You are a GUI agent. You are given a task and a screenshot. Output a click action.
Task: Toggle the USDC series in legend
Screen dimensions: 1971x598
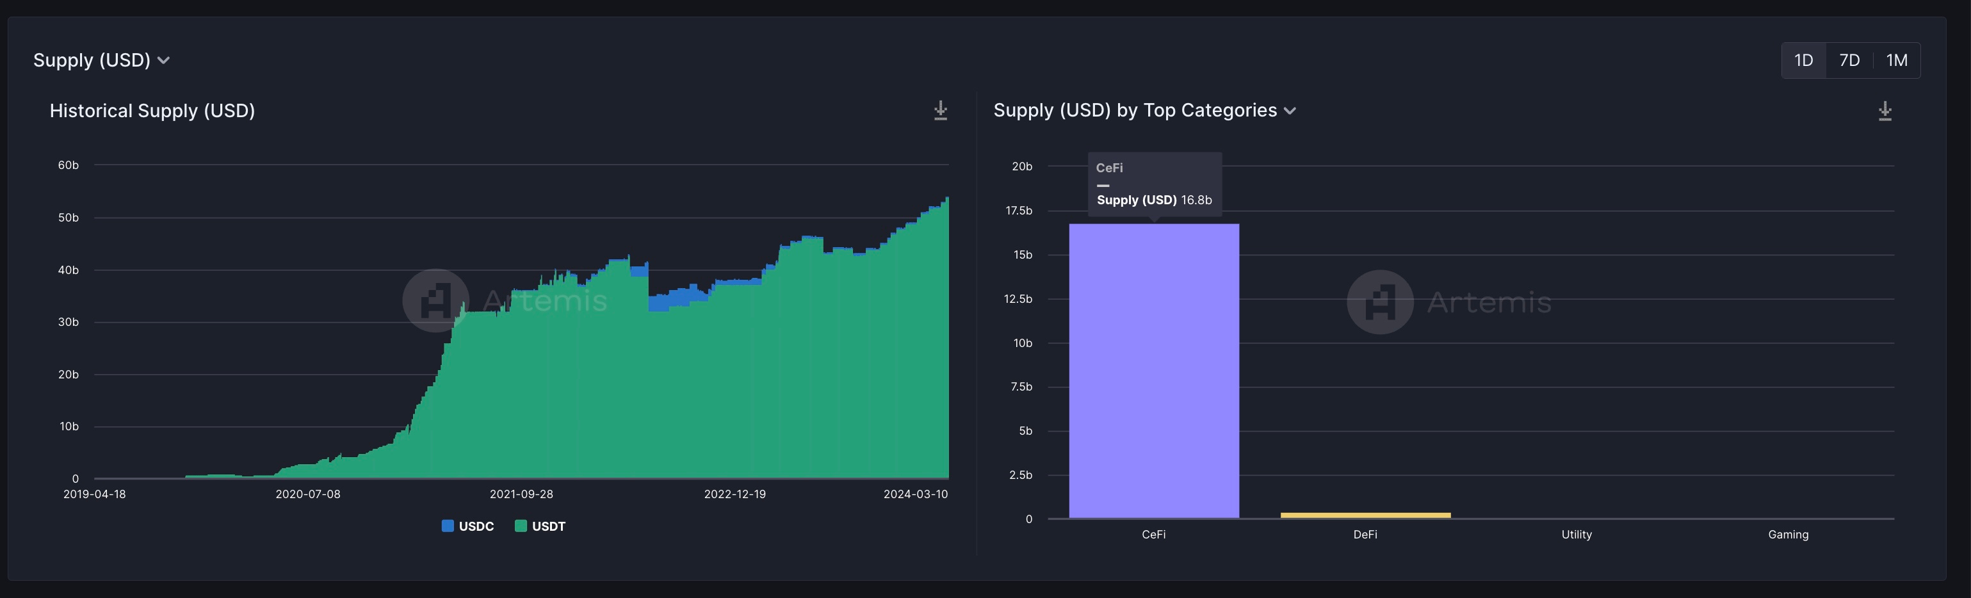[x=468, y=526]
